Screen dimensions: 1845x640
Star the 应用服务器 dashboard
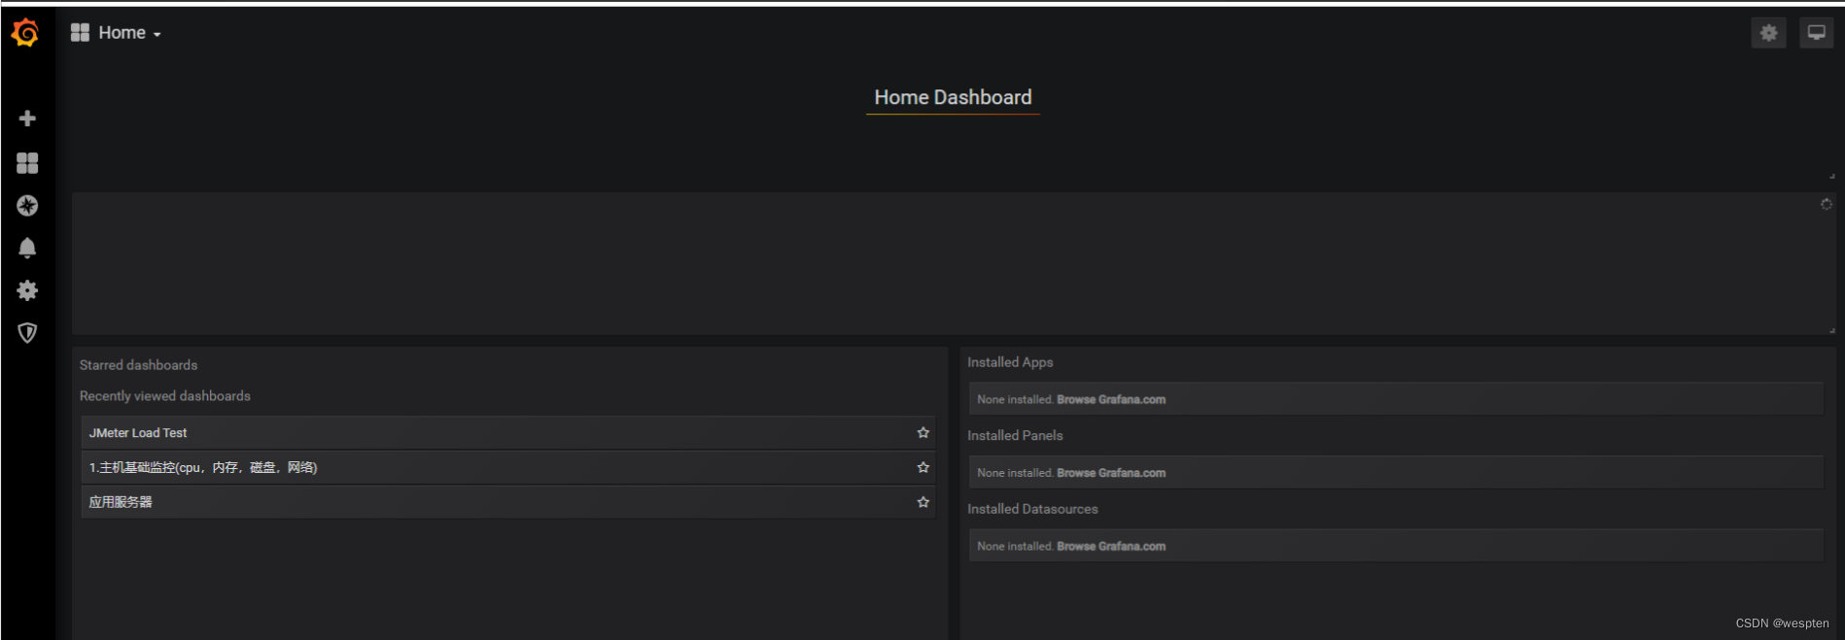(x=922, y=502)
